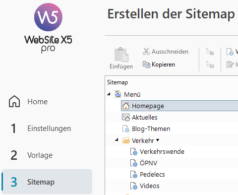Click the Einfügen clipboard icon
238x195 pixels.
coord(121,55)
